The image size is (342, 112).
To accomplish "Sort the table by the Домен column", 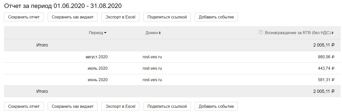I will [x=153, y=33].
